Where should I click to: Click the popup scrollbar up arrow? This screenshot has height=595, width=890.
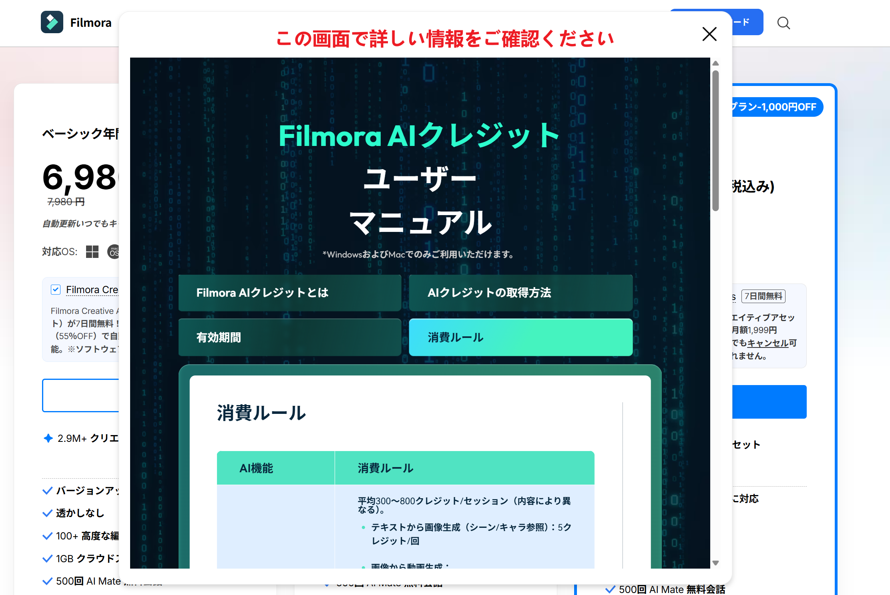715,63
